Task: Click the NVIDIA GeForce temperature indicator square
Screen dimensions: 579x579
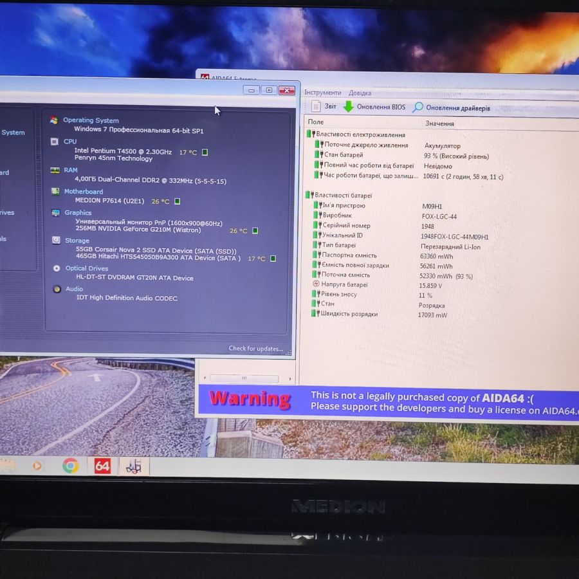Action: pyautogui.click(x=255, y=230)
